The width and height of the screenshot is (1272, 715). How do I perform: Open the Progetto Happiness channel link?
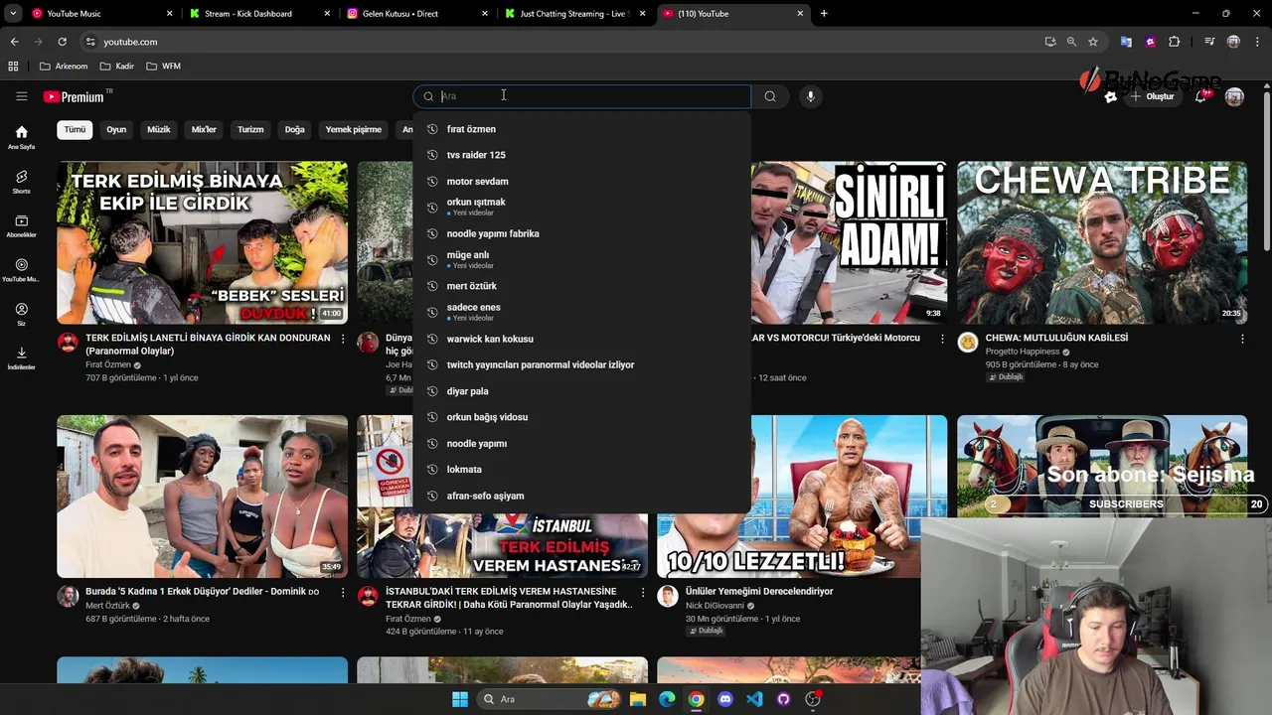tap(1023, 352)
